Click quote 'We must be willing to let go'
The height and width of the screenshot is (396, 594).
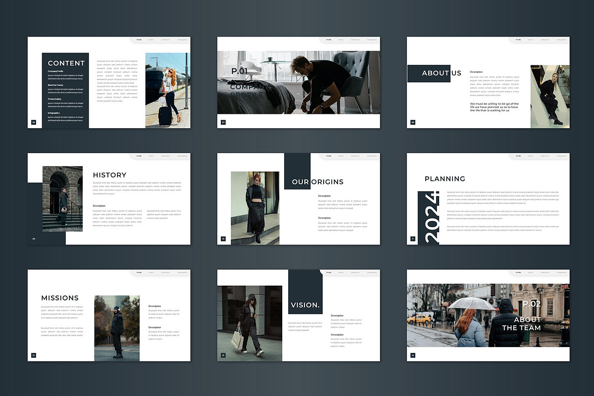coord(494,107)
